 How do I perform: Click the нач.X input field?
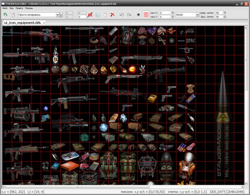[165, 13]
